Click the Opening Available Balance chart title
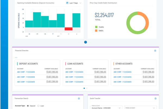This screenshot has height=109, width=163. [36, 3]
